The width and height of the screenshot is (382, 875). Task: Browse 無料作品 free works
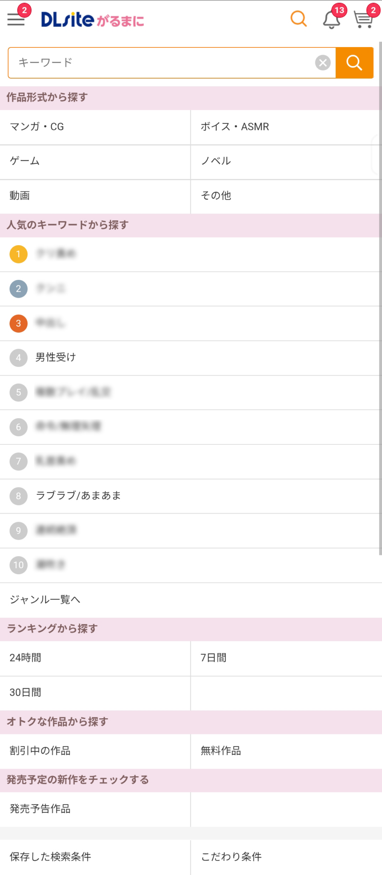pos(285,751)
